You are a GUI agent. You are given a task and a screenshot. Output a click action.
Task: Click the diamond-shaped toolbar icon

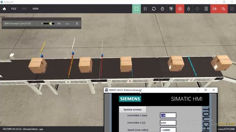tap(197, 9)
